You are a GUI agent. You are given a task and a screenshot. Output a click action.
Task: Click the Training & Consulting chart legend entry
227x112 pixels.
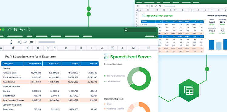(x=114, y=76)
